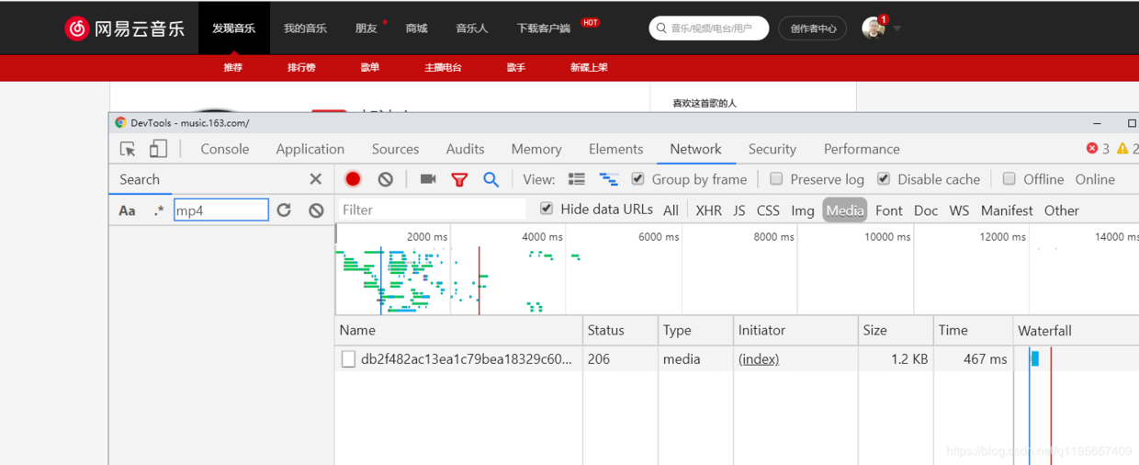Image resolution: width=1139 pixels, height=465 pixels.
Task: Toggle Disable cache checkbox
Action: tap(884, 179)
